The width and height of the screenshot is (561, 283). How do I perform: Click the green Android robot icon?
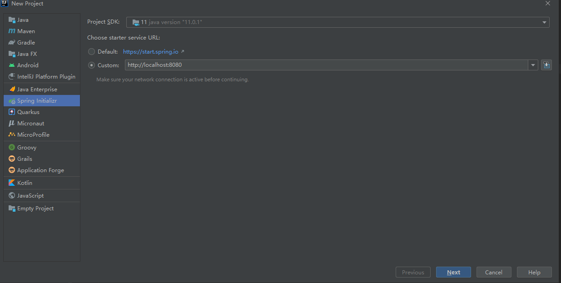coord(12,65)
